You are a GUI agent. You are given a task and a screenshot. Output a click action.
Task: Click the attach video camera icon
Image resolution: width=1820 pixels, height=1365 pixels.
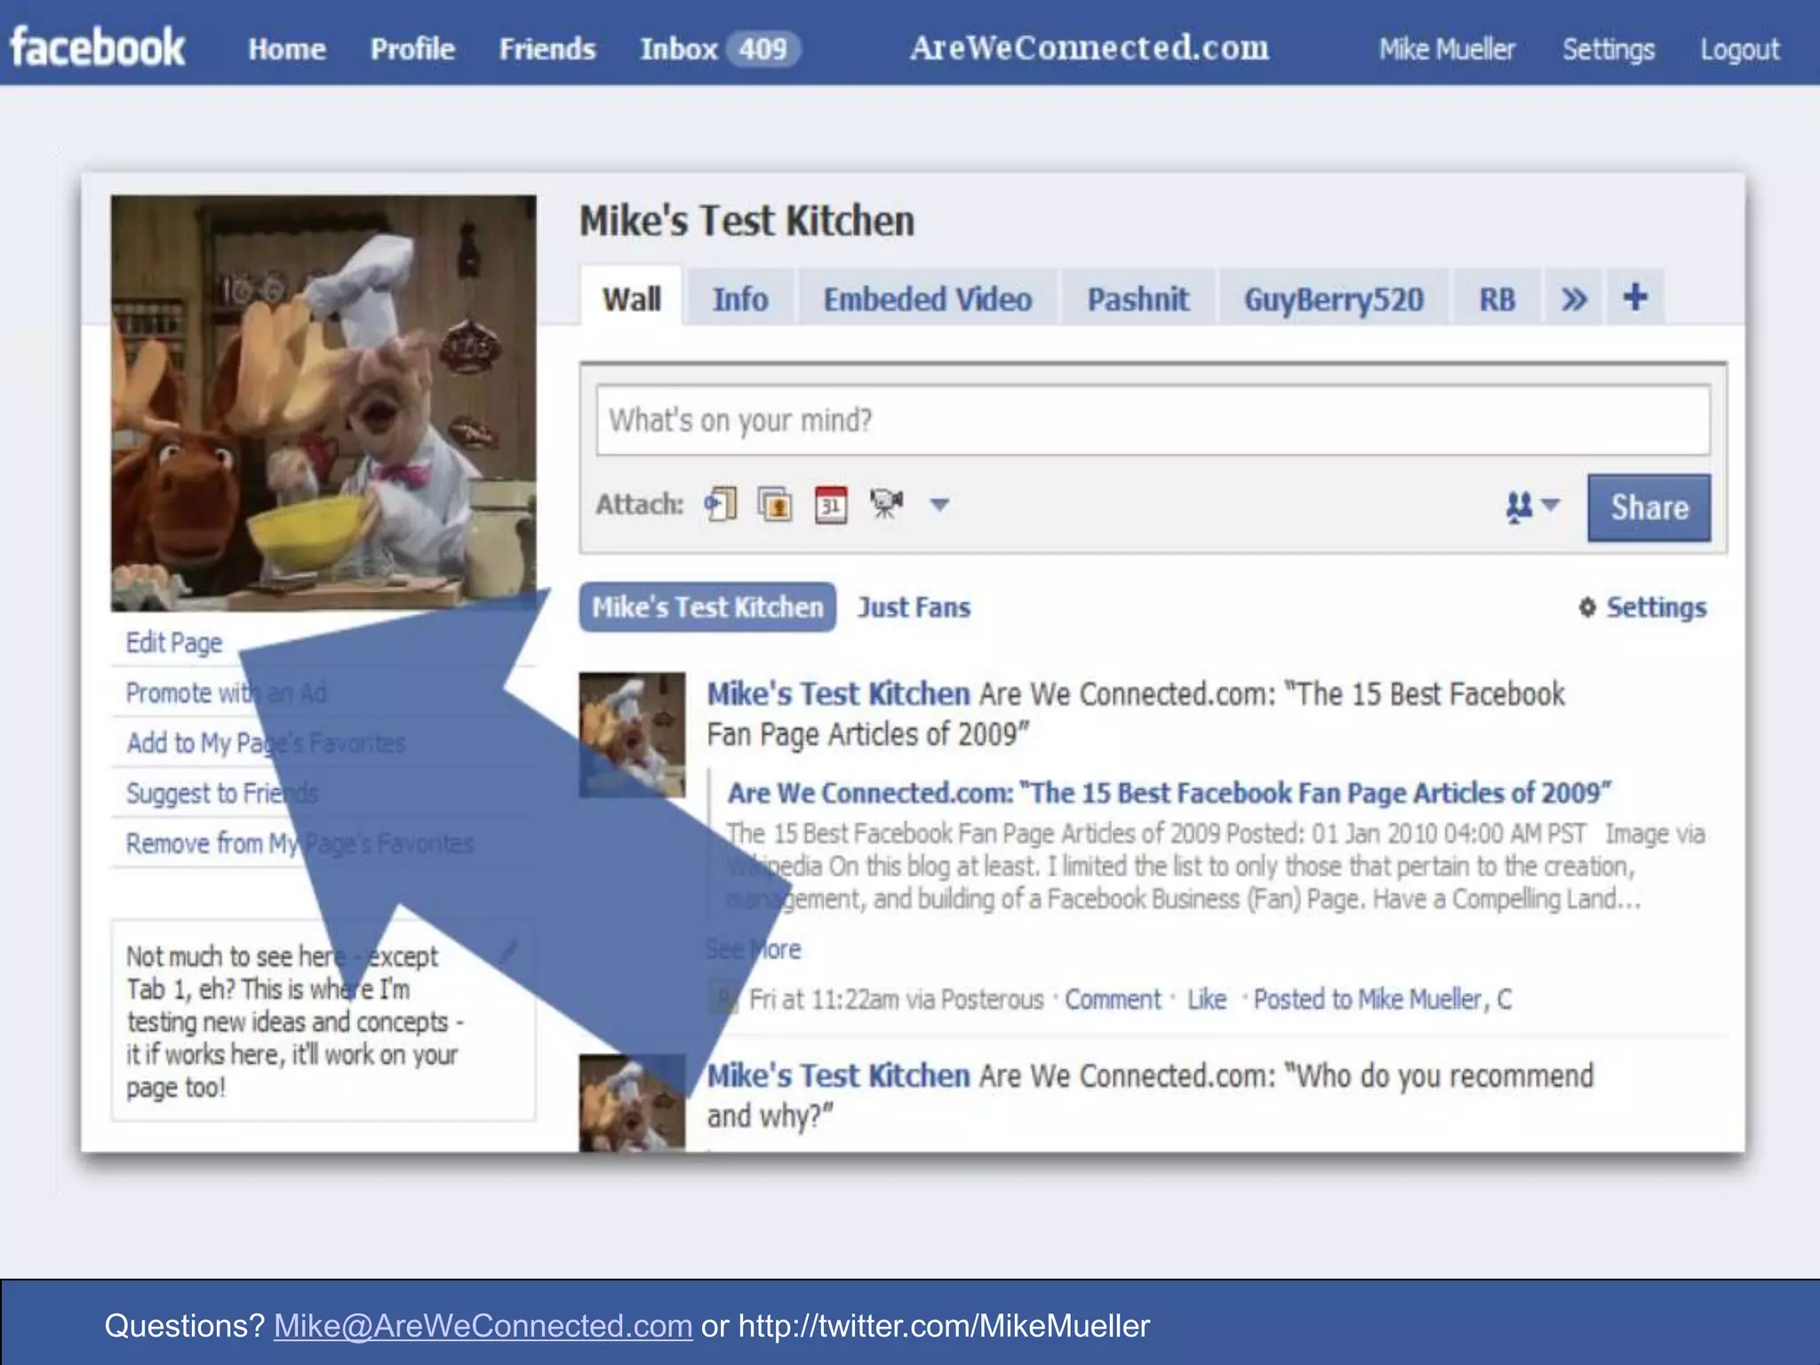coord(886,504)
